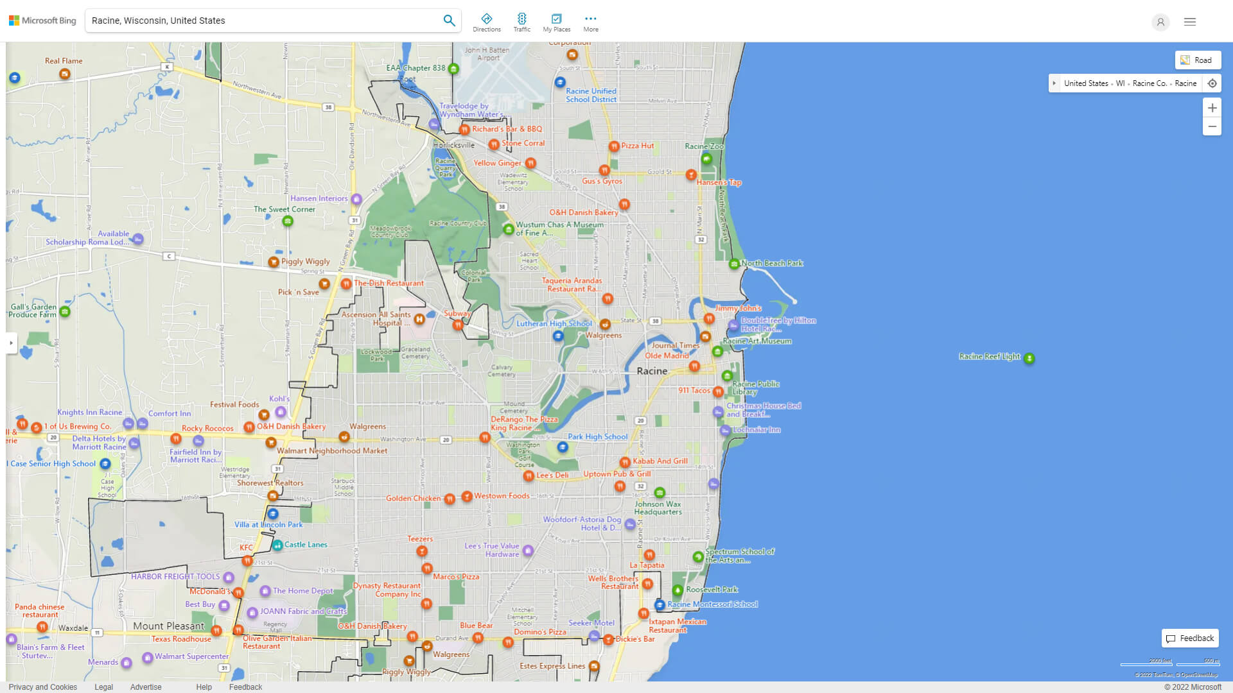
Task: Open My Places
Action: point(556,21)
